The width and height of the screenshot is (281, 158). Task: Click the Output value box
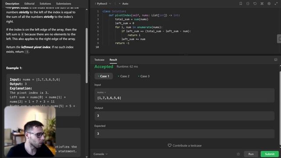click(184, 116)
